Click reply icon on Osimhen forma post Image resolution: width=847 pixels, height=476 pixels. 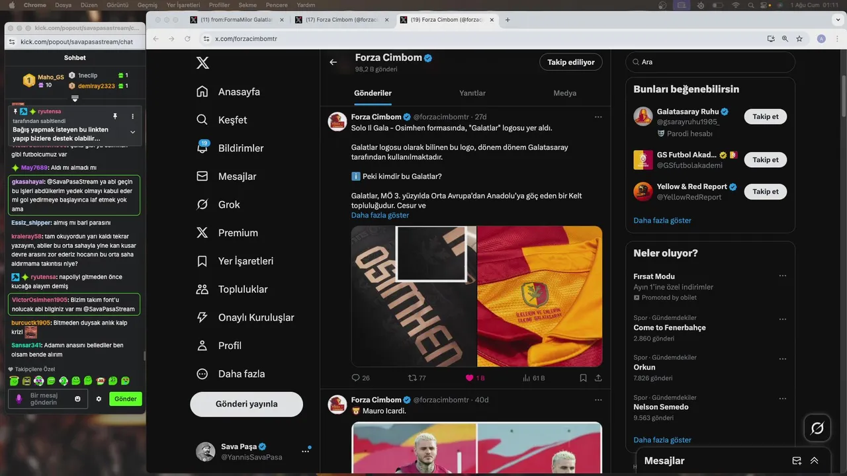coord(356,378)
